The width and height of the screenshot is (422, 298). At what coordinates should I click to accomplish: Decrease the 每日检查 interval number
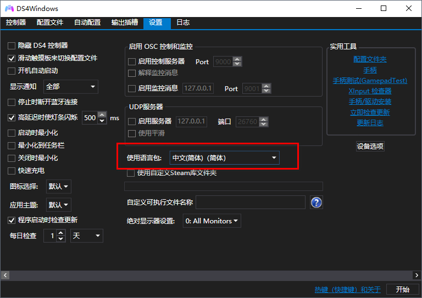(61, 239)
